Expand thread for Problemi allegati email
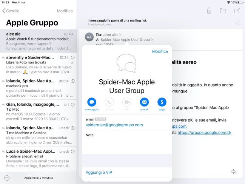This screenshot has height=184, width=245. point(72,152)
